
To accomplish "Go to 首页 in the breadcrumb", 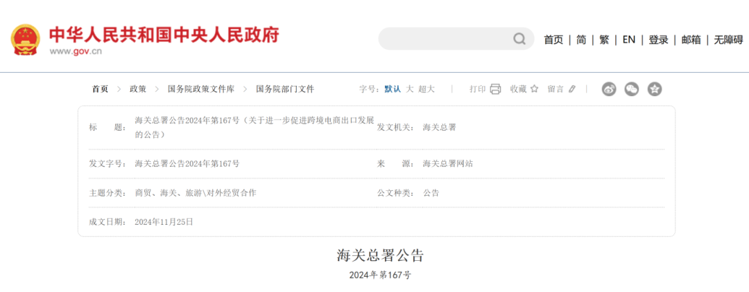I will 101,89.
